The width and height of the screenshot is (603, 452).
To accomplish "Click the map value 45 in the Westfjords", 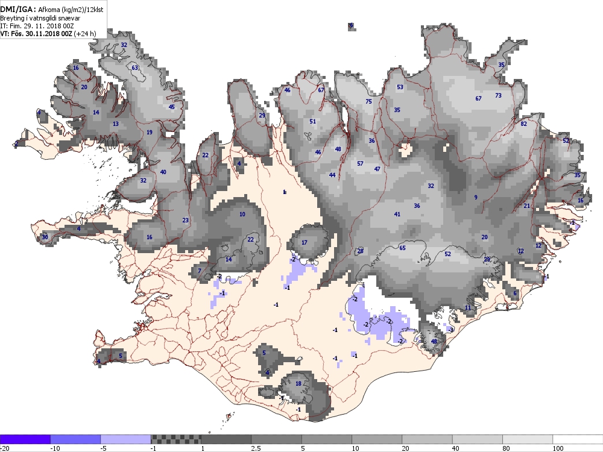I will 172,107.
